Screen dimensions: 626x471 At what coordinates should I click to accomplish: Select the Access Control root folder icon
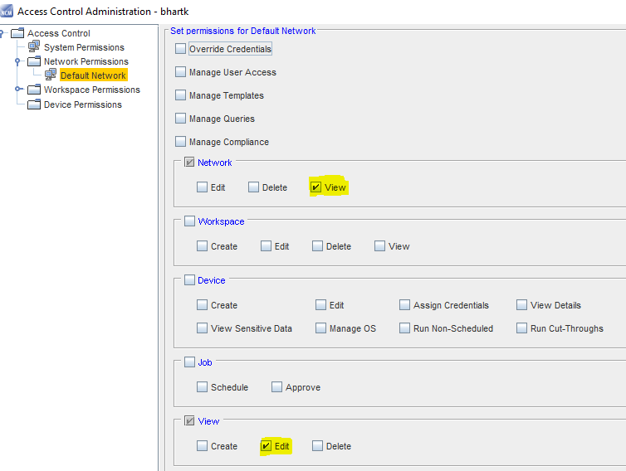click(17, 33)
